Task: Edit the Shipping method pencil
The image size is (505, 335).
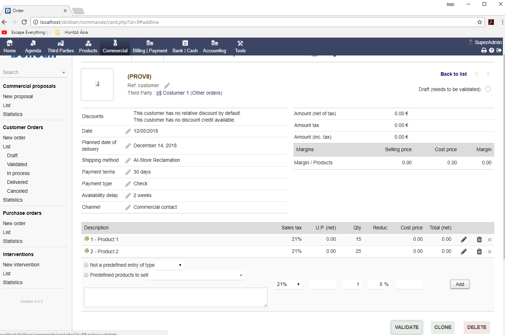Action: point(128,160)
